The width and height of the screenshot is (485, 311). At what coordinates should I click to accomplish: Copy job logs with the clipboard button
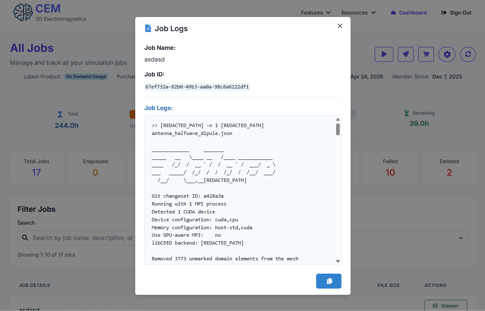329,281
